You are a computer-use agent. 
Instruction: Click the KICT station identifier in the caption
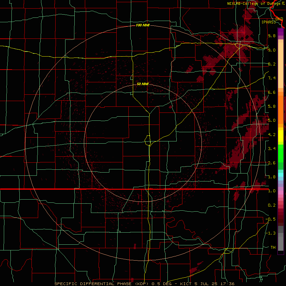186,284
